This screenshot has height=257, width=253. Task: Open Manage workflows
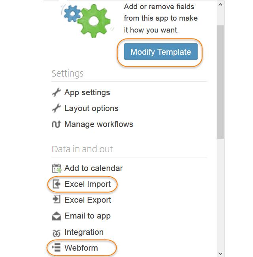(98, 124)
